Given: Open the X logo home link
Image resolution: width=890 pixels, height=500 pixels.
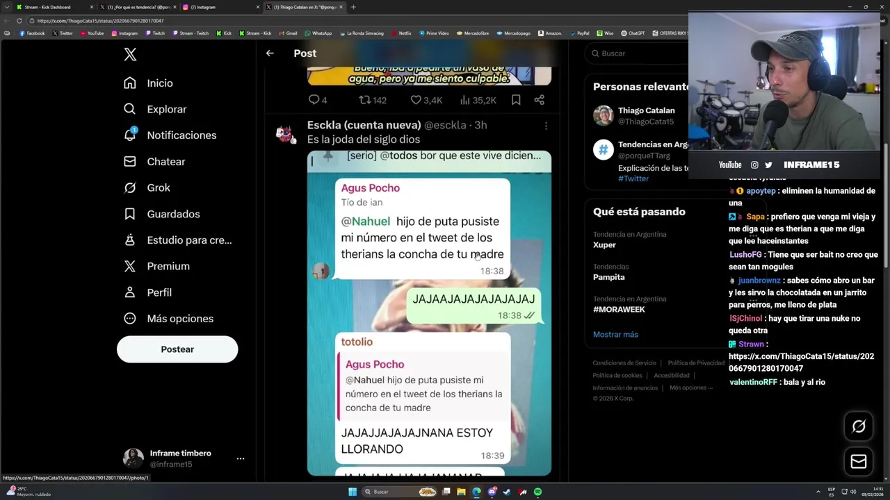Looking at the screenshot, I should point(130,55).
